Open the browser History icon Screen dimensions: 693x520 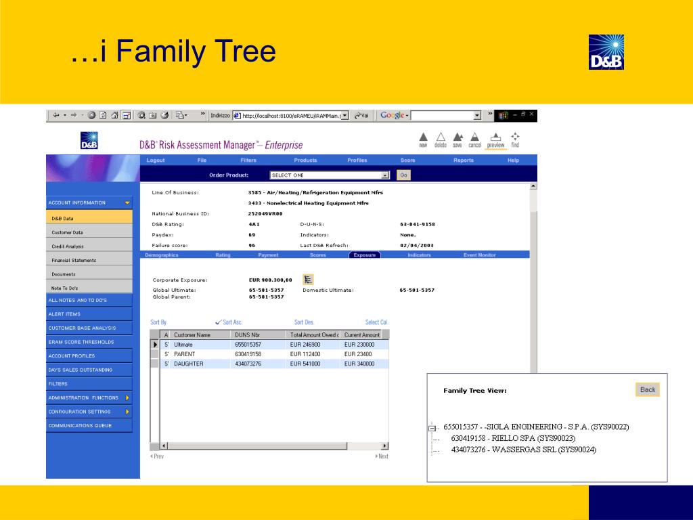click(x=165, y=115)
